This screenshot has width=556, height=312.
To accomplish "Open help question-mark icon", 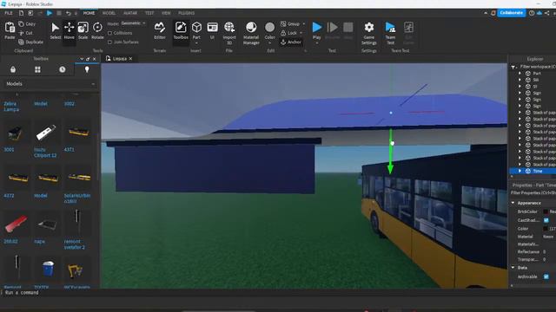I will pos(532,13).
